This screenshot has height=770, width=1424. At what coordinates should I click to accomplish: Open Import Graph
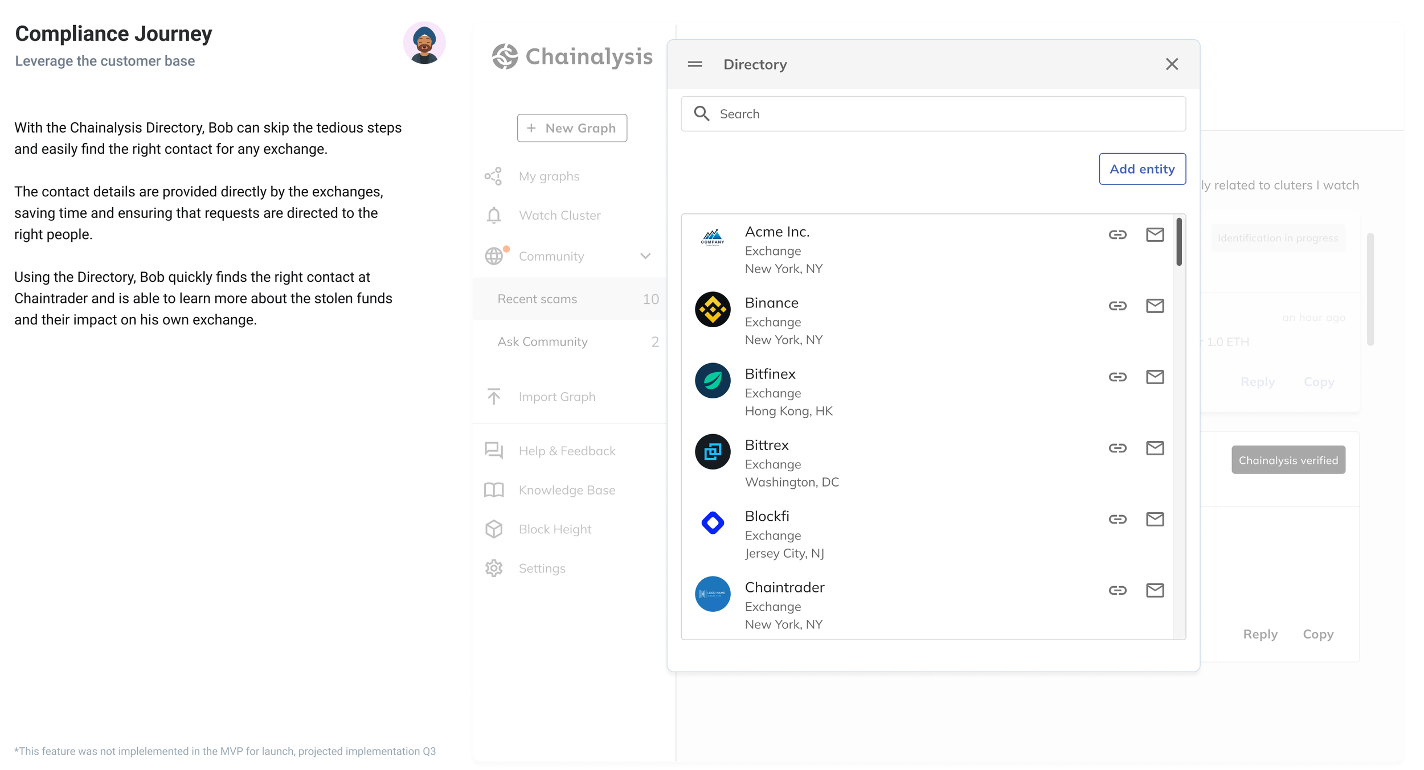coord(556,397)
